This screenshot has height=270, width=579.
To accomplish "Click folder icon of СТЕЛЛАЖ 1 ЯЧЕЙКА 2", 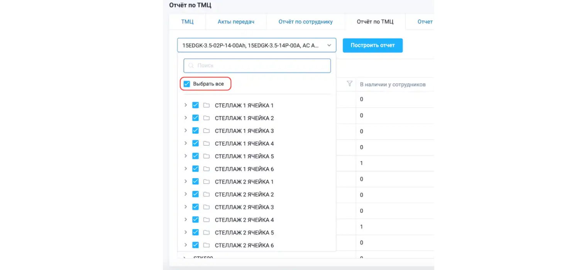I will (x=207, y=118).
